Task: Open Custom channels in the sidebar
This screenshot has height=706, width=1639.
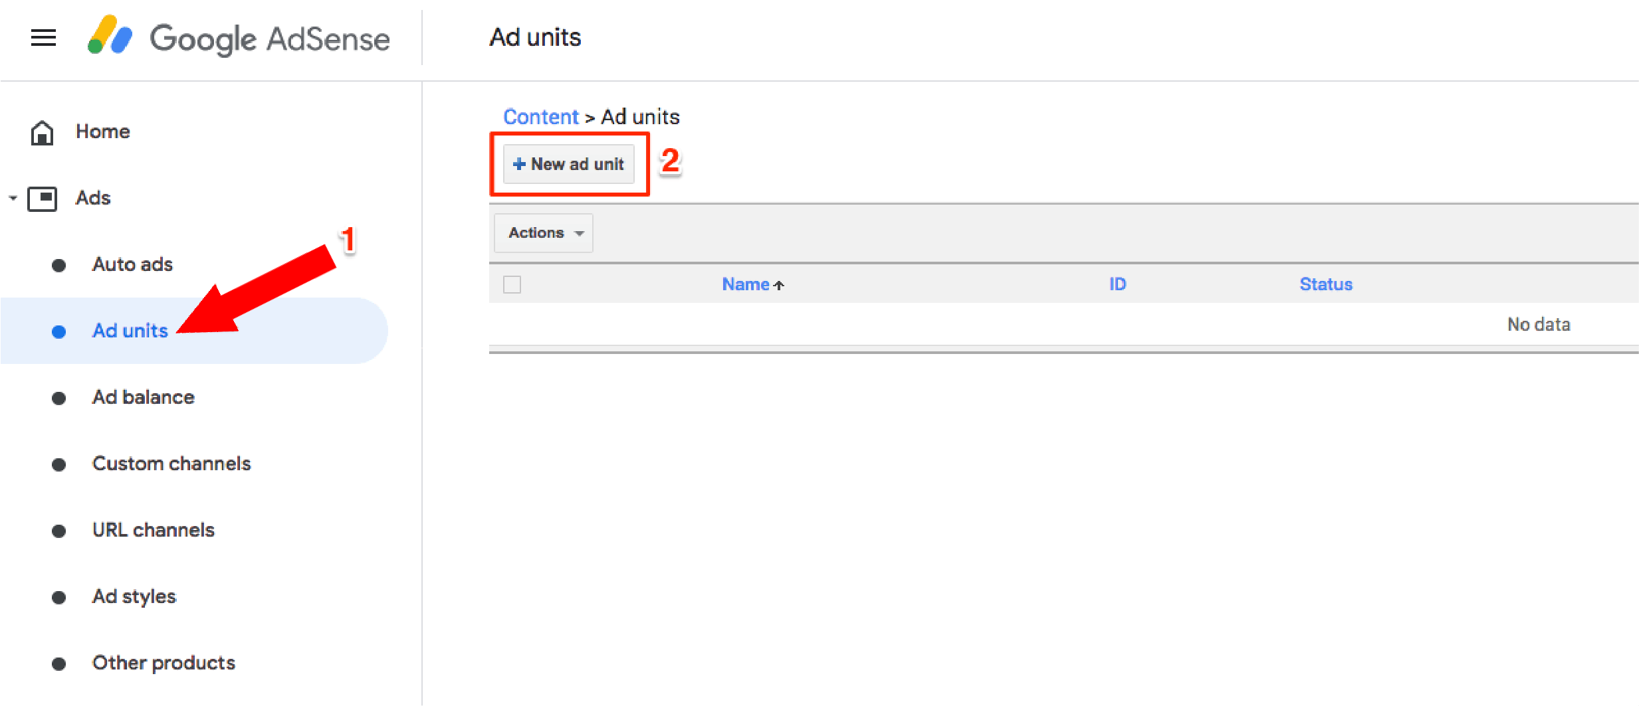Action: coord(171,464)
